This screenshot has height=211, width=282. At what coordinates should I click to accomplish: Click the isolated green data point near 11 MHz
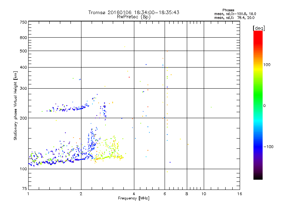click(x=211, y=107)
